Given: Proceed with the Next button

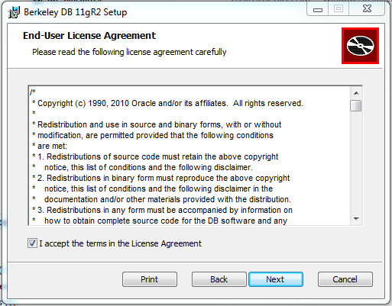Looking at the screenshot, I should pyautogui.click(x=276, y=279).
